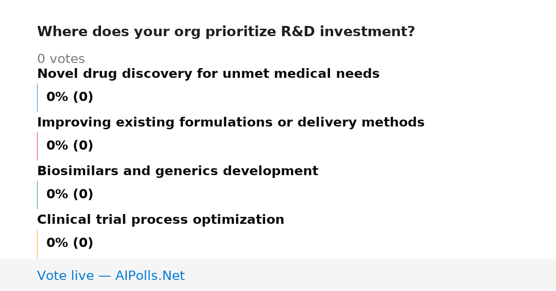
Task: Select the 0 votes counter text
Action: click(x=61, y=59)
